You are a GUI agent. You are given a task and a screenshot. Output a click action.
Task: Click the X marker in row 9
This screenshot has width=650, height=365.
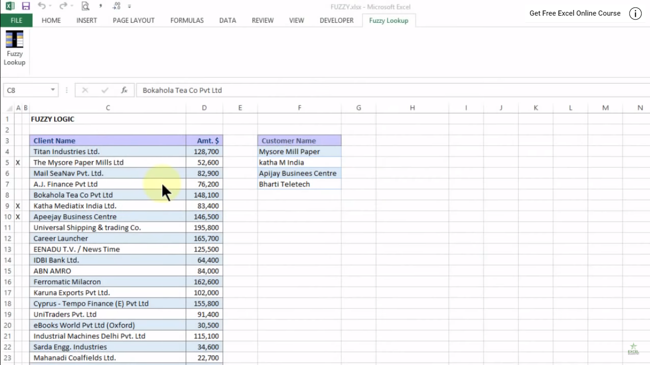tap(18, 206)
